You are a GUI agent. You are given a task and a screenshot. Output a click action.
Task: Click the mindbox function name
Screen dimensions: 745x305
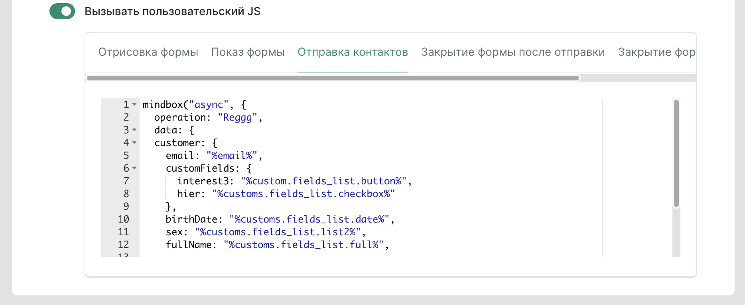pos(163,105)
